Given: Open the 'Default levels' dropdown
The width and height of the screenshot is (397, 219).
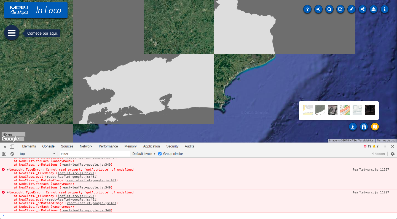Looking at the screenshot, I should [144, 154].
